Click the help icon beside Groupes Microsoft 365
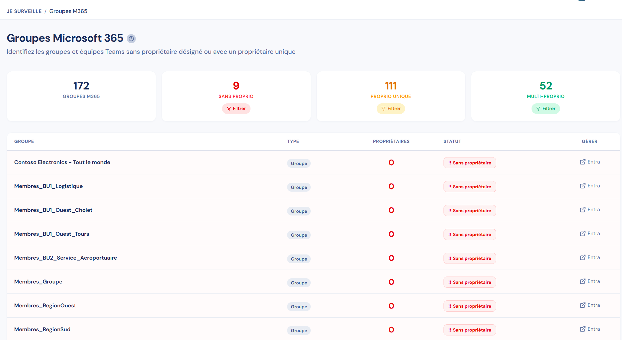 (x=131, y=39)
